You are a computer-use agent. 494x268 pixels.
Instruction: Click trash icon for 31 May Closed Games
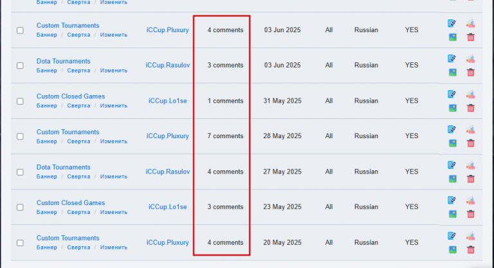470,109
